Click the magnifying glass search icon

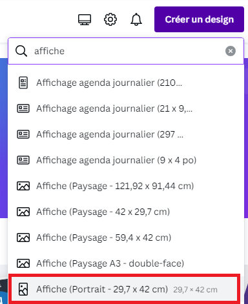pos(21,51)
